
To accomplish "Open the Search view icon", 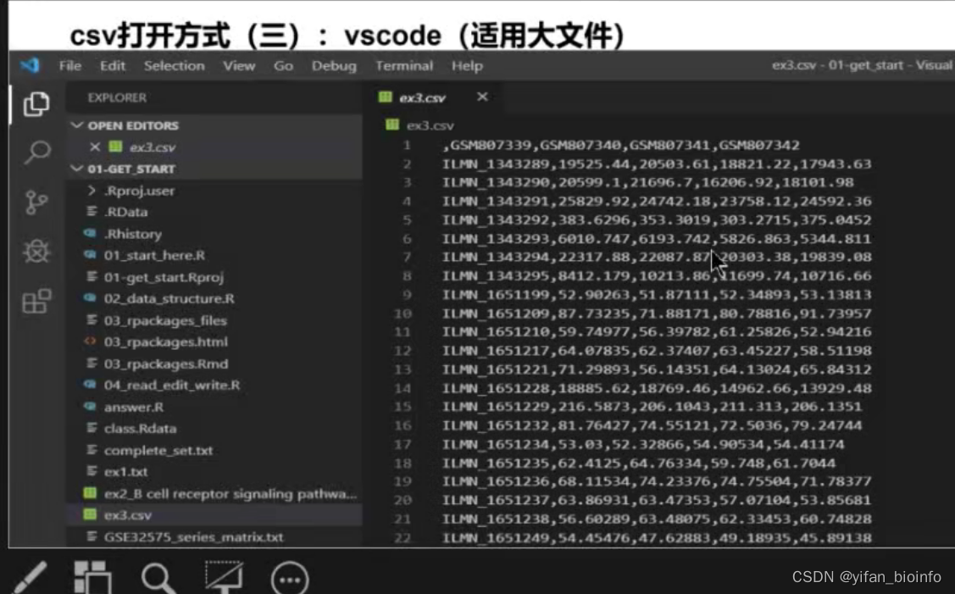I will 36,153.
